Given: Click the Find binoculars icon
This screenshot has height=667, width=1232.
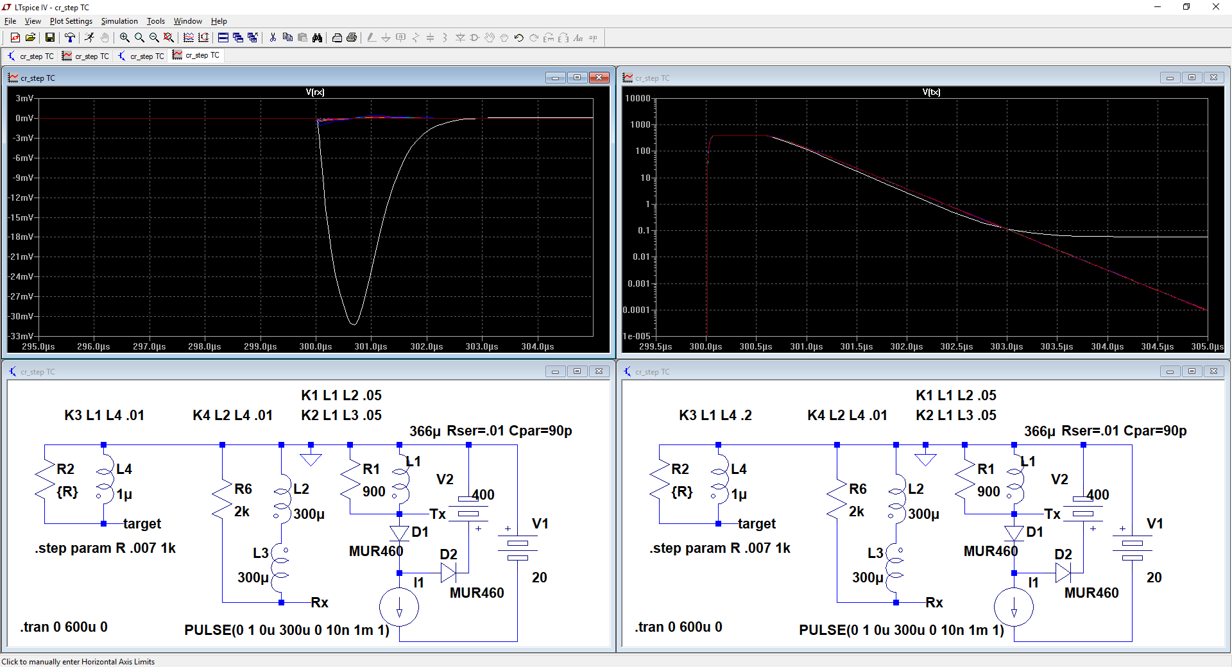Looking at the screenshot, I should coord(317,38).
